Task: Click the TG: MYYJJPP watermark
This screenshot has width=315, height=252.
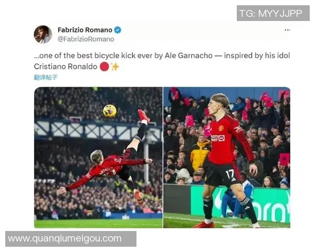Action: pyautogui.click(x=273, y=13)
